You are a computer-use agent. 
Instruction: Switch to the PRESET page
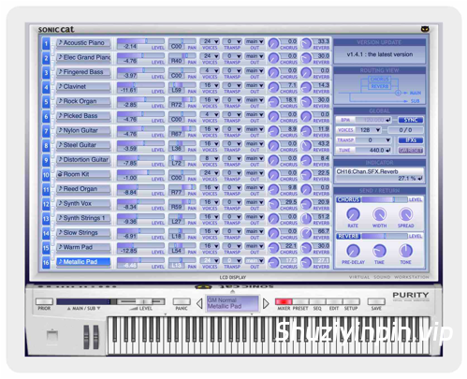(300, 301)
